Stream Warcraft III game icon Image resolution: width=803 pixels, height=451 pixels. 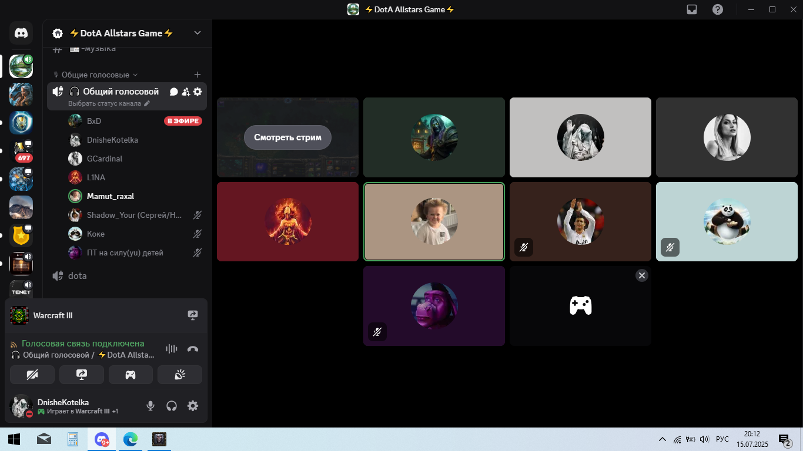coord(193,315)
